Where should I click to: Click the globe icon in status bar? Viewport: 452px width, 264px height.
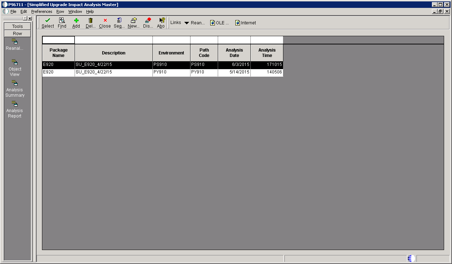tap(411, 258)
